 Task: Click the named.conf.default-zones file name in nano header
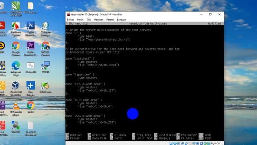coord(148,23)
